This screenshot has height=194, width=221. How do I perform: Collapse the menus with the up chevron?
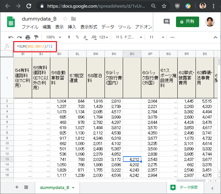click(215, 37)
